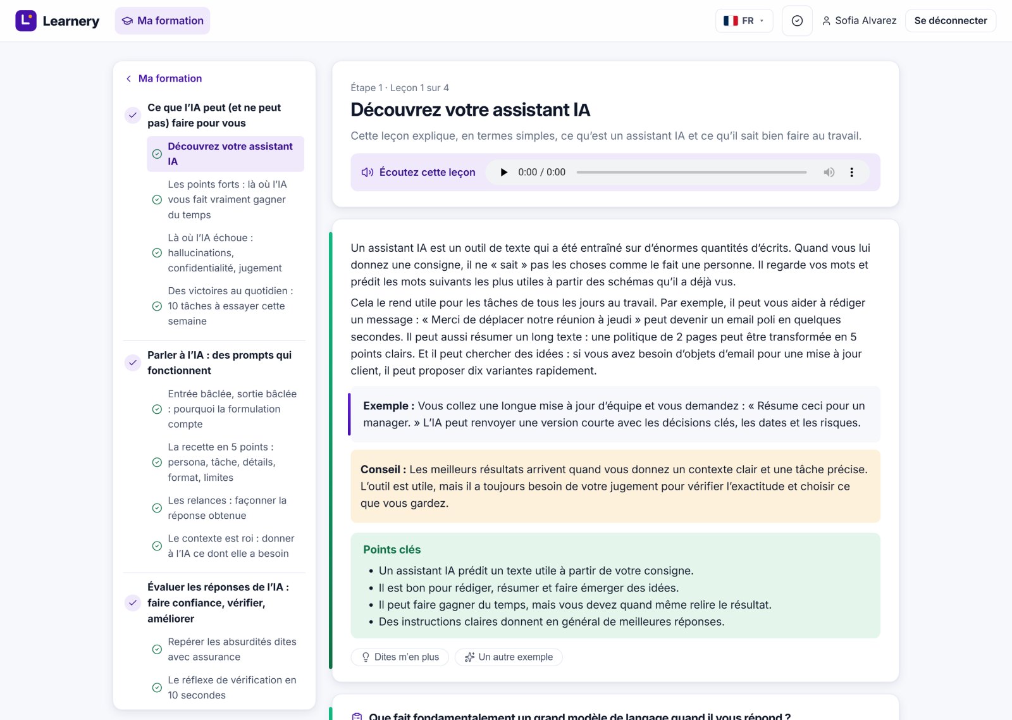Screen dimensions: 1012x720
Task: Click the Points clés heading
Action: tap(392, 550)
